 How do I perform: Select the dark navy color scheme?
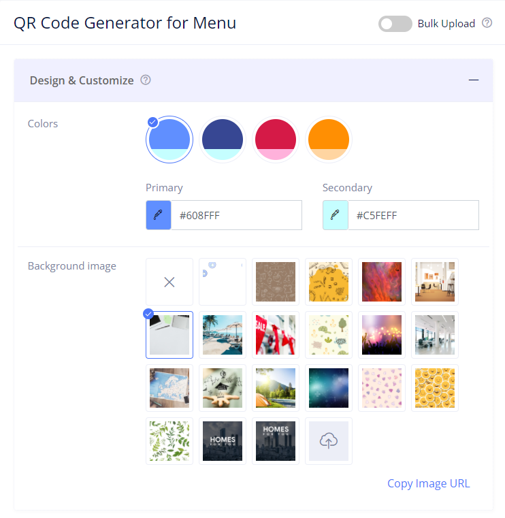pyautogui.click(x=223, y=140)
